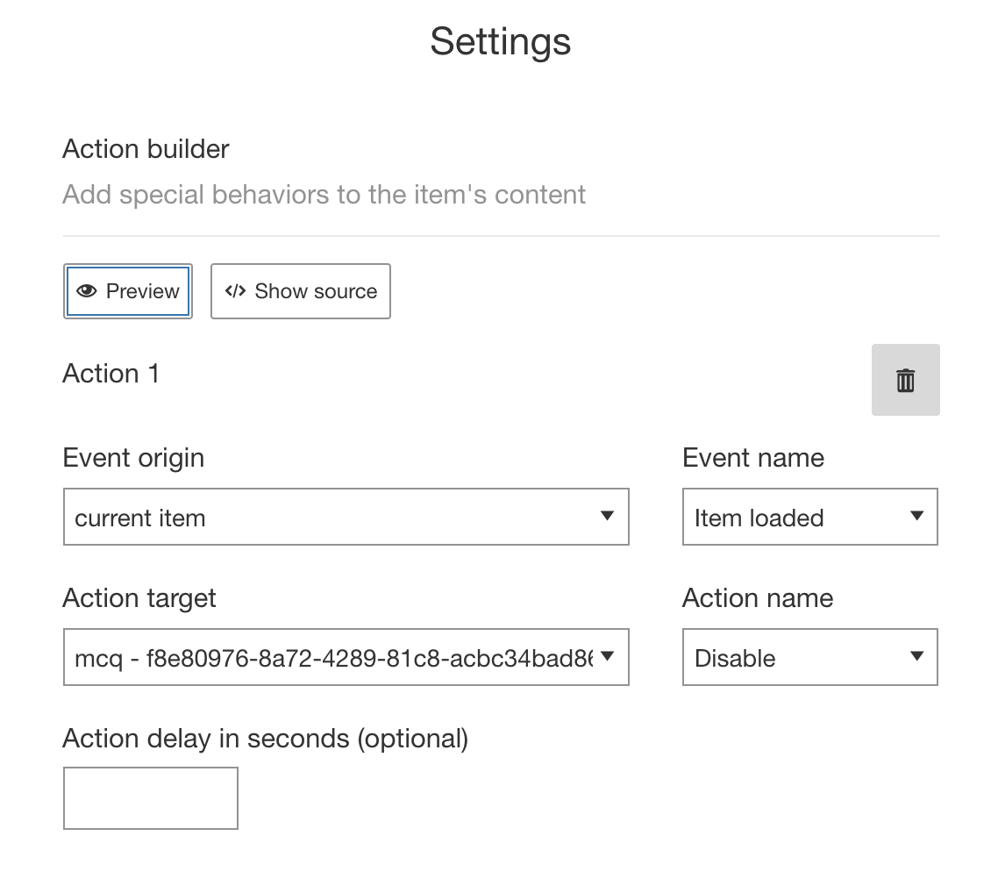Delete Action 1 with the trash icon

pyautogui.click(x=905, y=380)
